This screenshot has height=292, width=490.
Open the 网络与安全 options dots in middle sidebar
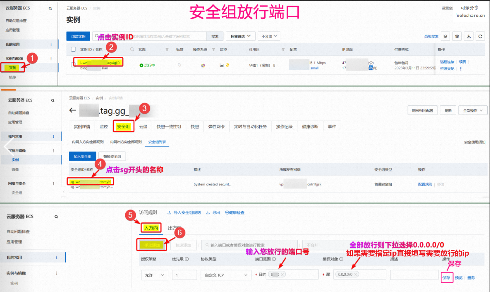coord(53,184)
